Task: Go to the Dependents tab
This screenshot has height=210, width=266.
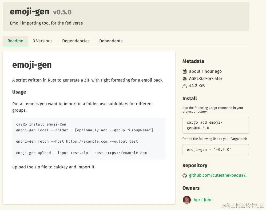Action: [x=111, y=41]
